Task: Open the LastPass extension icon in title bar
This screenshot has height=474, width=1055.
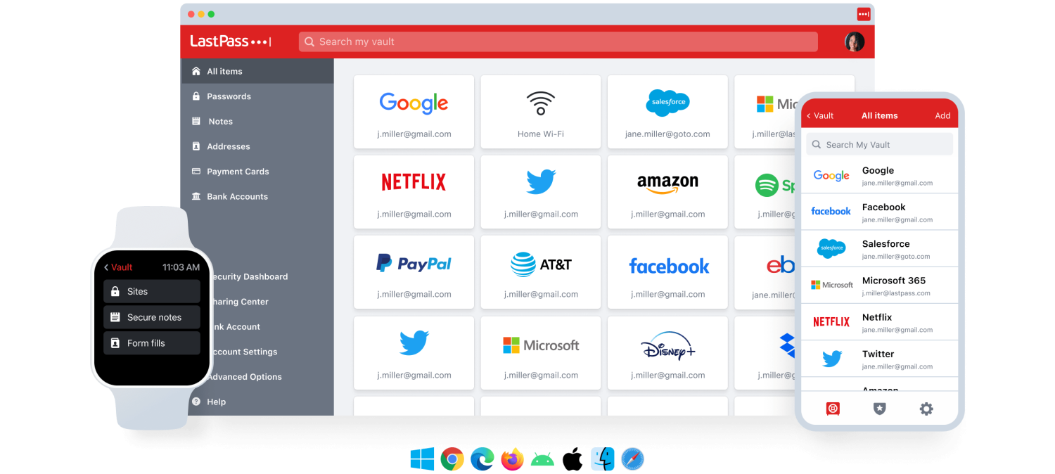Action: coord(863,14)
